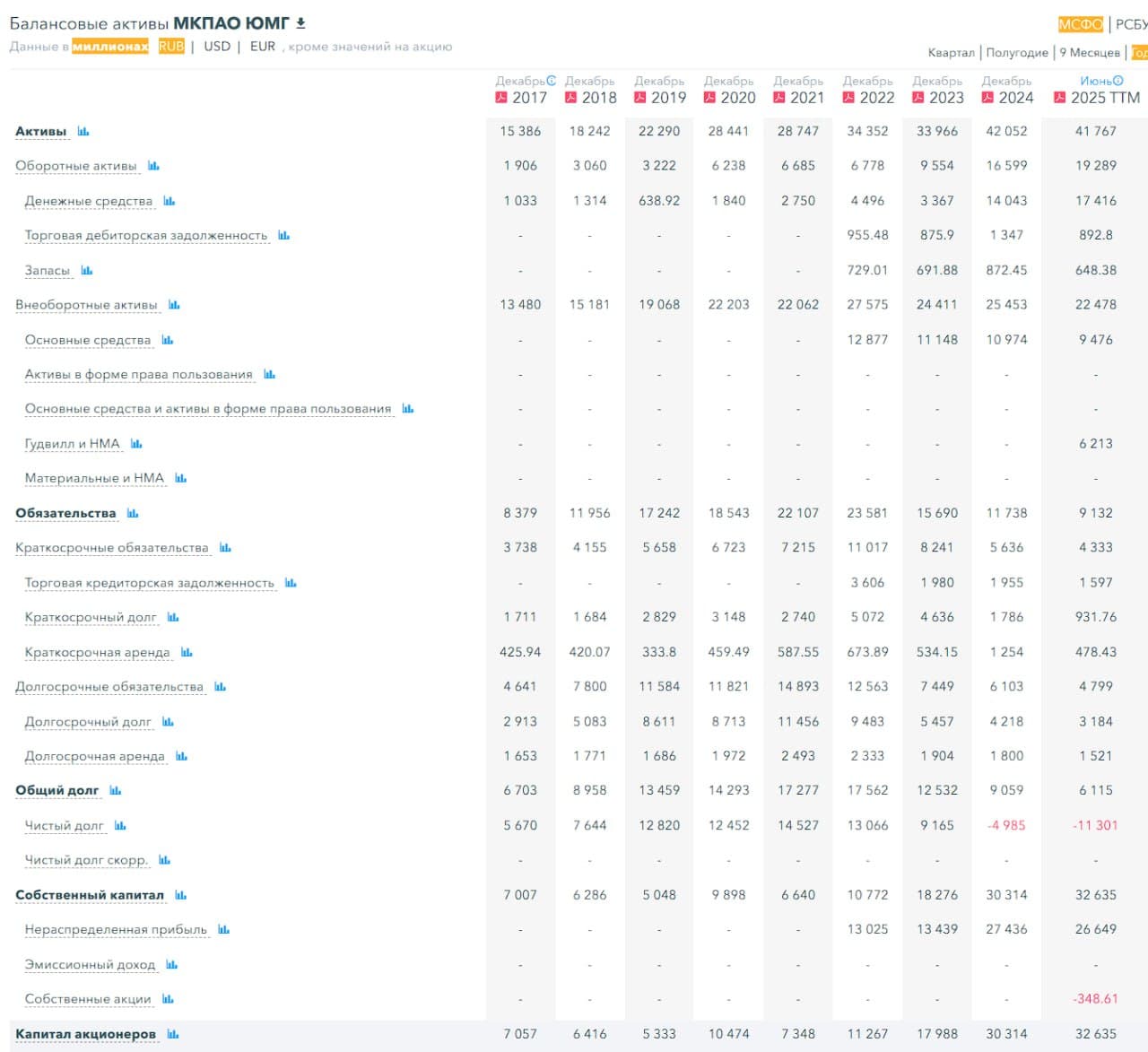This screenshot has height=1052, width=1148.
Task: Click Собственный капитал row label
Action: [90, 895]
